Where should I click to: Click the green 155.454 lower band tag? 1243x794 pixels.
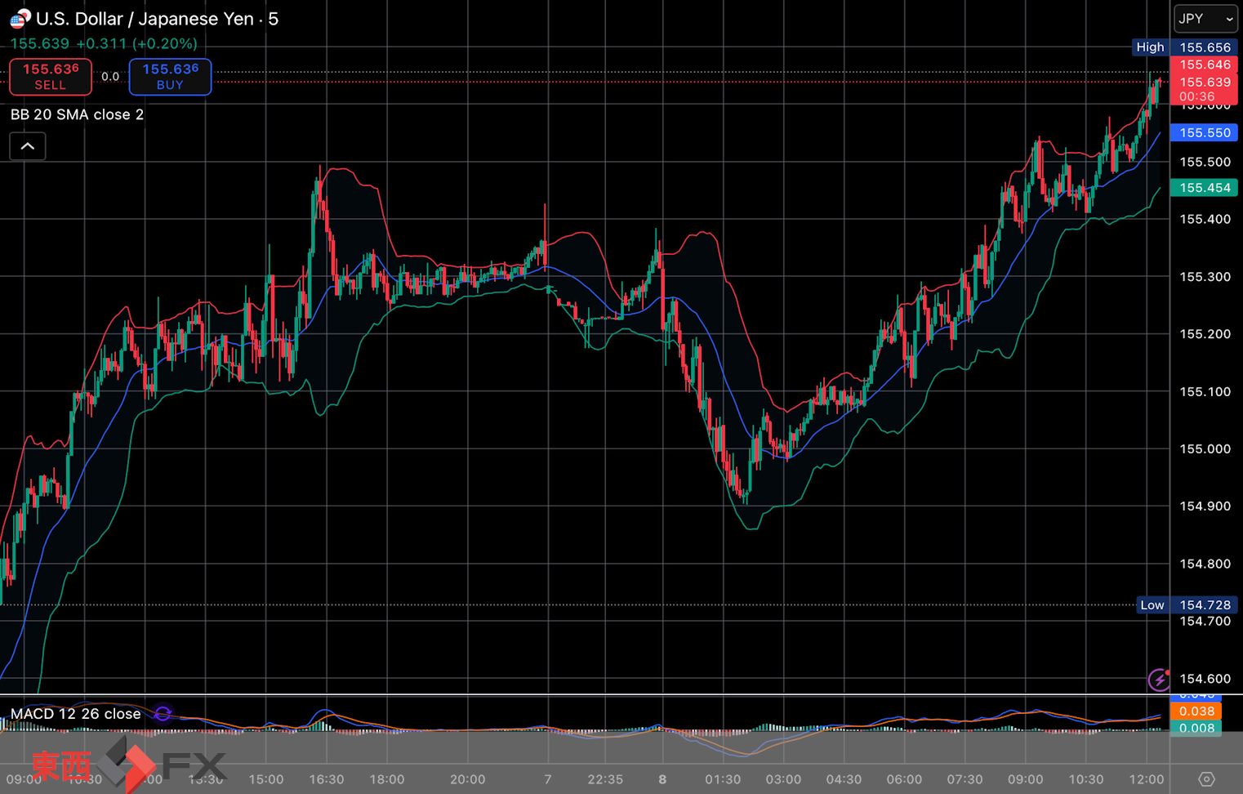click(x=1205, y=188)
